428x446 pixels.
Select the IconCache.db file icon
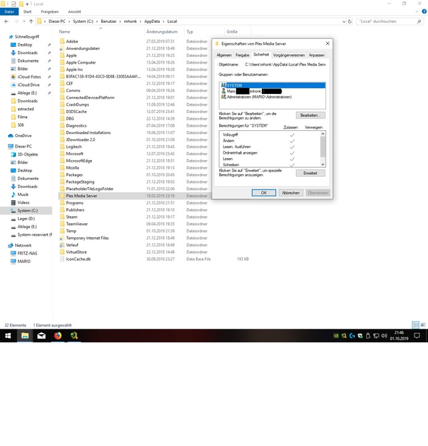[62, 259]
